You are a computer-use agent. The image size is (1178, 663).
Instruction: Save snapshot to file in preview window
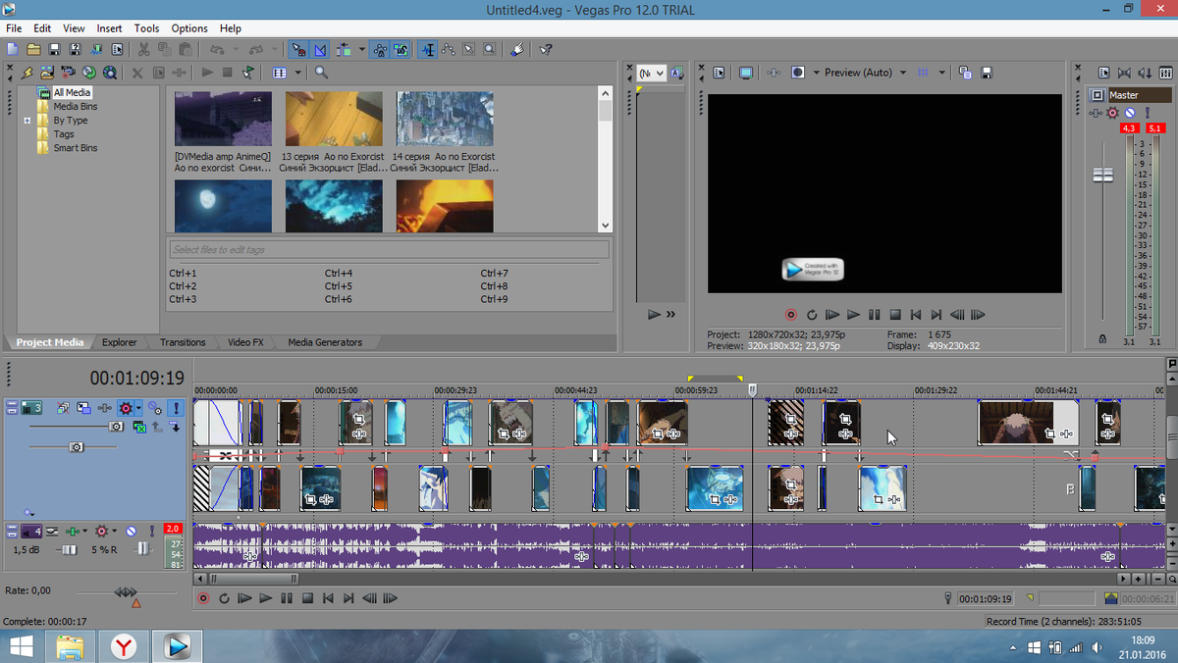pyautogui.click(x=987, y=73)
